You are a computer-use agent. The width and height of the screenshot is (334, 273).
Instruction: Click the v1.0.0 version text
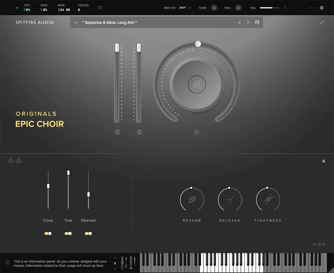tap(318, 244)
